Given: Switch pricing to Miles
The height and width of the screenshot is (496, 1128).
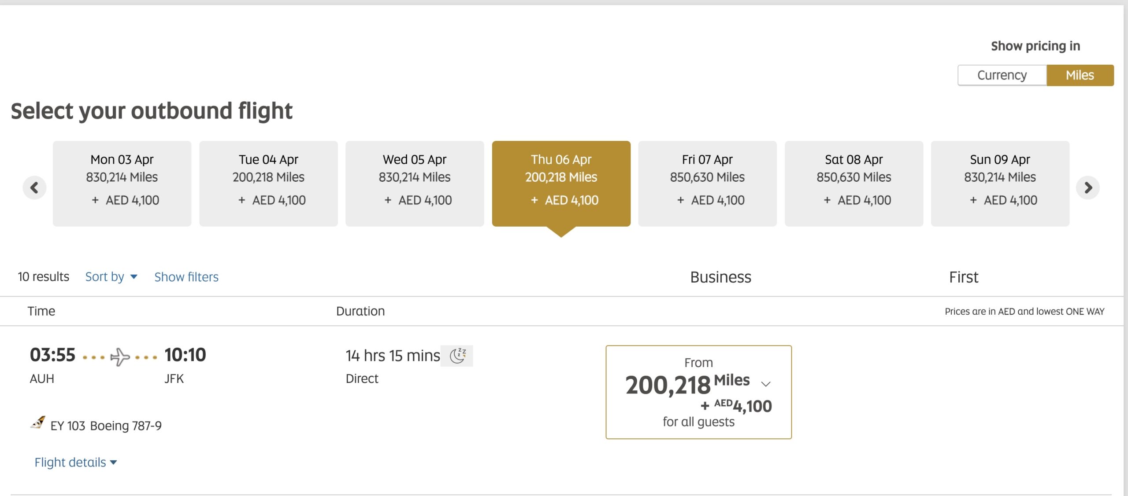Looking at the screenshot, I should tap(1080, 75).
